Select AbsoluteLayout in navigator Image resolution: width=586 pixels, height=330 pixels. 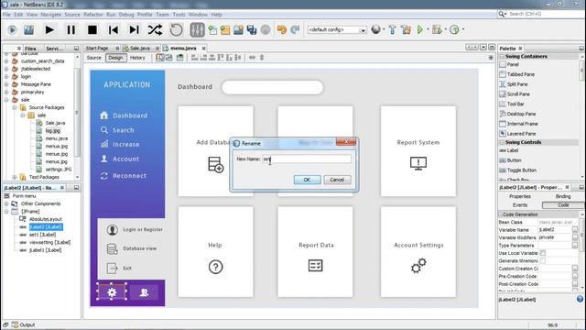click(46, 219)
